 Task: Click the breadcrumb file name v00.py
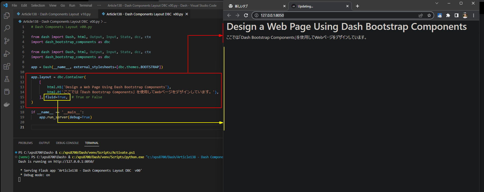[x=61, y=22]
